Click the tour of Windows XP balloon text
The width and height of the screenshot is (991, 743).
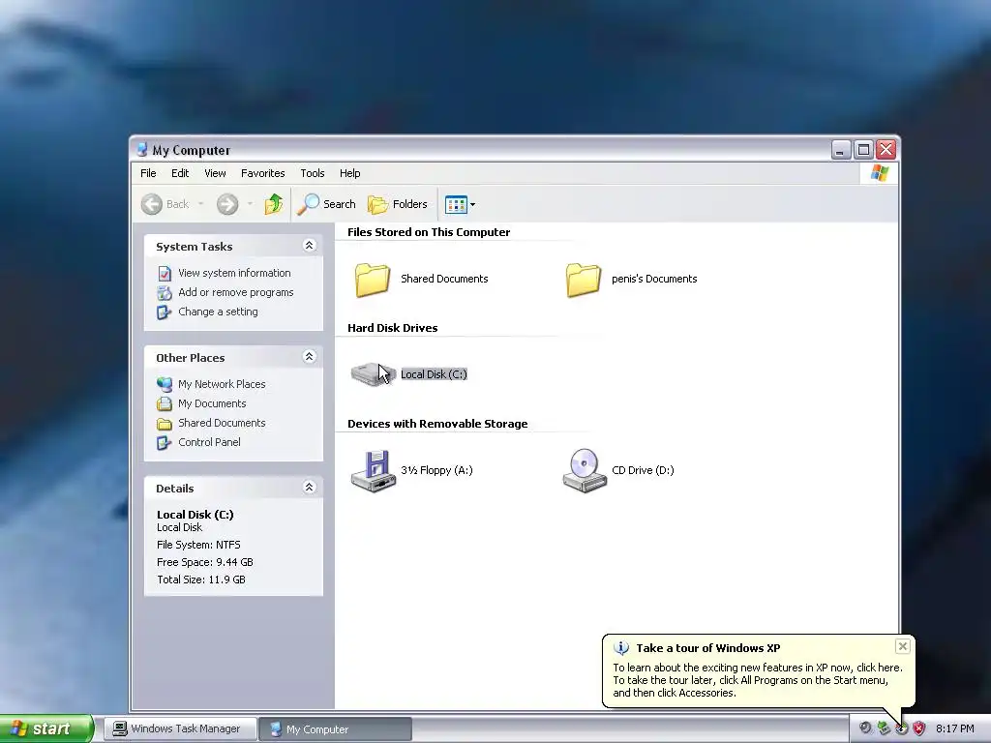click(x=758, y=680)
